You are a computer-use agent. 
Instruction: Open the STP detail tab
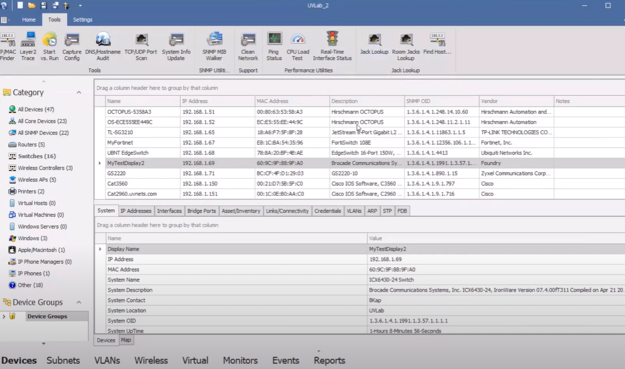click(x=387, y=211)
